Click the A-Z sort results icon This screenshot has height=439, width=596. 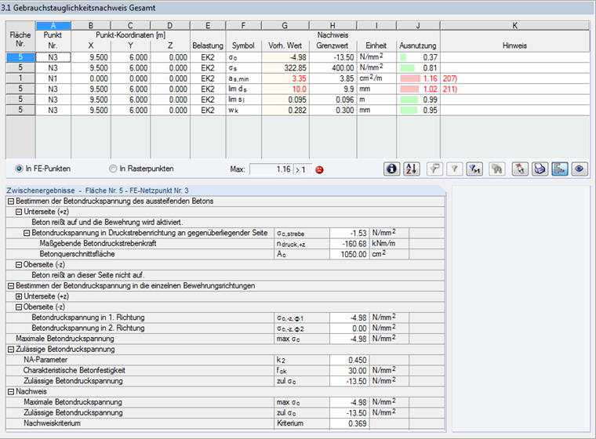(x=412, y=169)
